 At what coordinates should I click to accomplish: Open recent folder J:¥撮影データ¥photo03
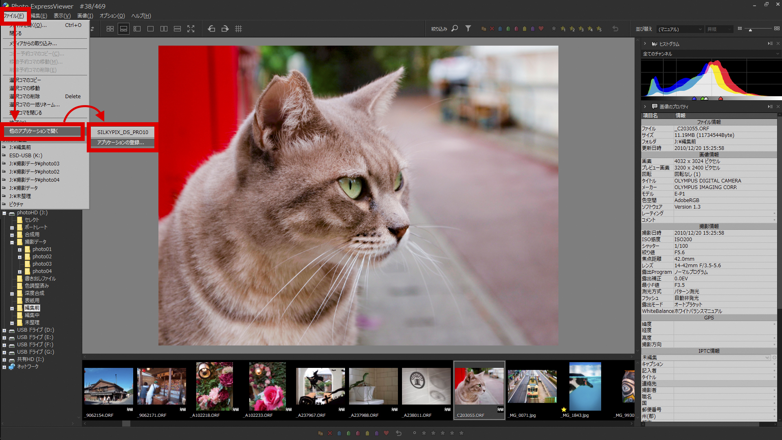34,163
